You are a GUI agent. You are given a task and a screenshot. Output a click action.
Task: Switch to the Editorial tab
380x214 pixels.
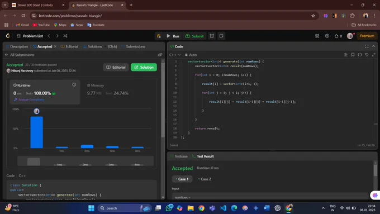[x=69, y=46]
